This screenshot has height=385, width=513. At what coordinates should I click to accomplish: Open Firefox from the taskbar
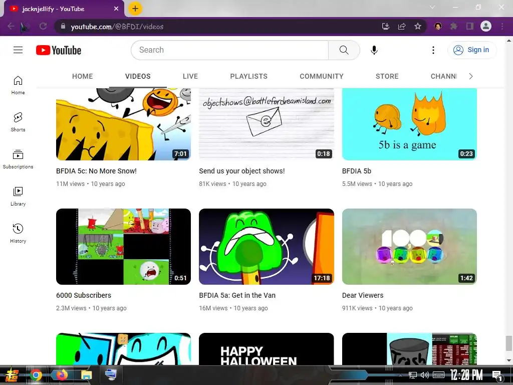pyautogui.click(x=62, y=375)
